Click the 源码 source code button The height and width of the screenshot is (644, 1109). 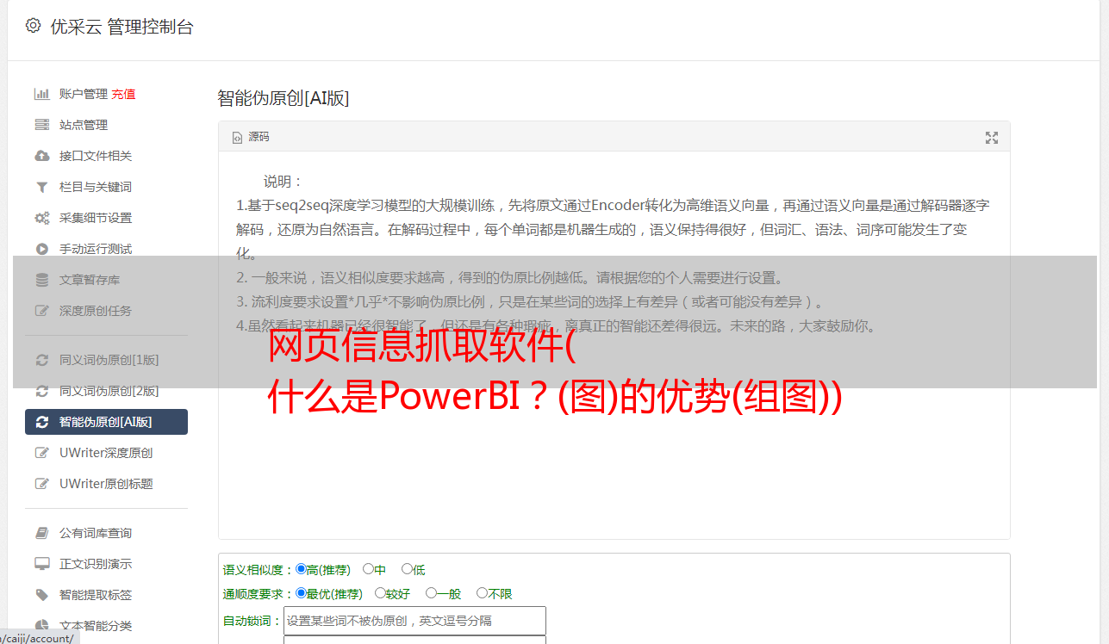[x=251, y=137]
